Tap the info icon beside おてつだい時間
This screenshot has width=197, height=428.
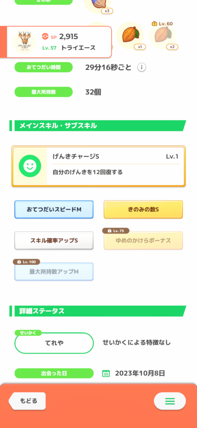click(142, 67)
